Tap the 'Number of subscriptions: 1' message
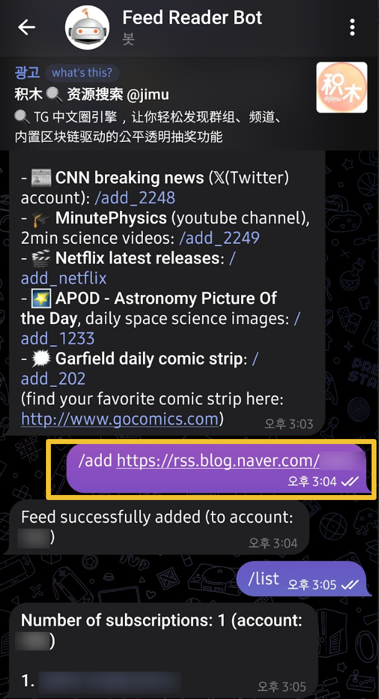This screenshot has height=699, width=379. (163, 651)
